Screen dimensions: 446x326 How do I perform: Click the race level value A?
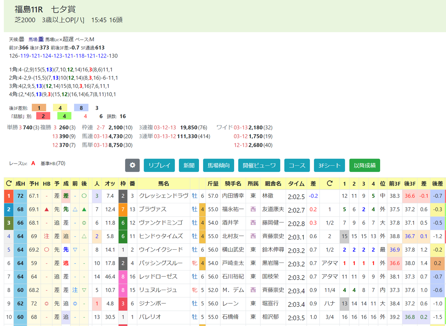point(33,163)
